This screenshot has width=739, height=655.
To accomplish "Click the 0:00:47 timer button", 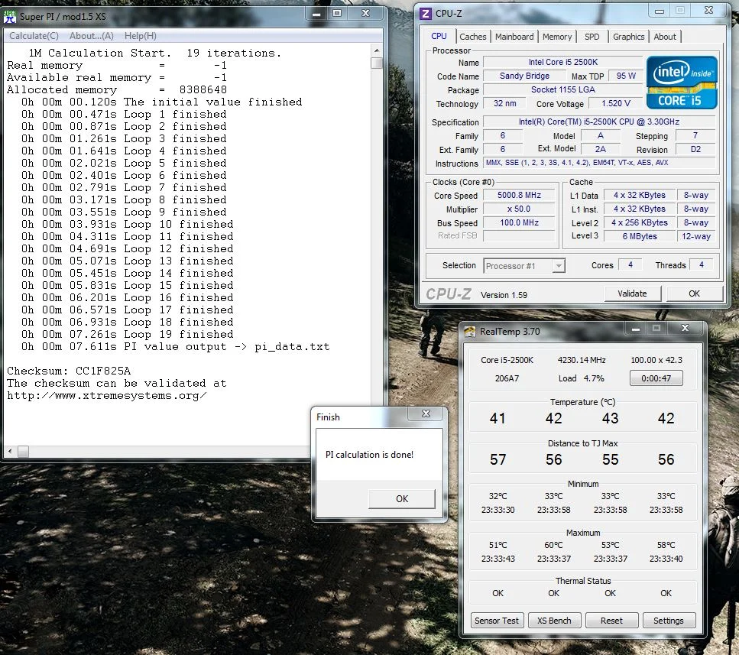I will (656, 378).
